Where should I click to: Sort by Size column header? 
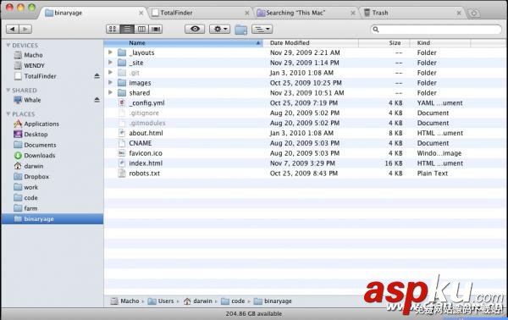click(384, 43)
